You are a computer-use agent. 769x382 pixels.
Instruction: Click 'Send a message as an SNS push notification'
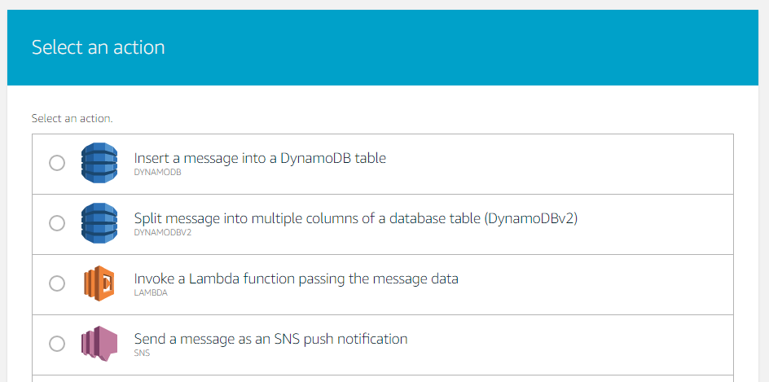(270, 339)
